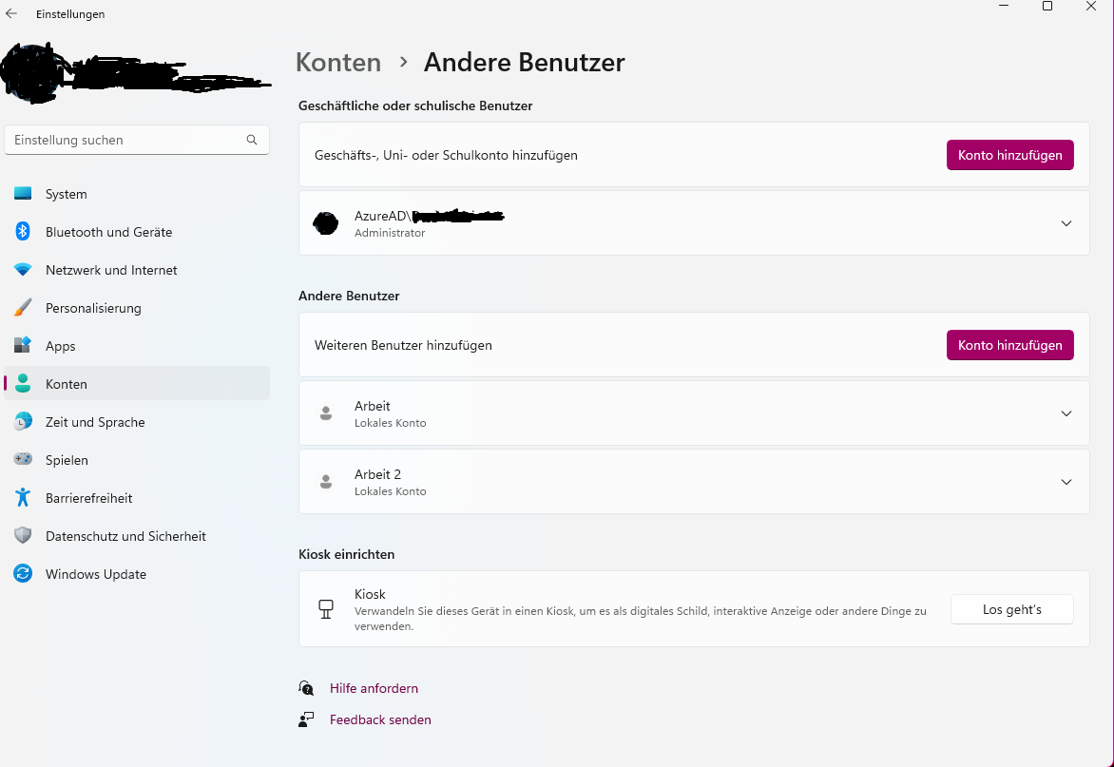
Task: Click Konto hinzufügen under Andere Benutzer
Action: pos(1009,345)
